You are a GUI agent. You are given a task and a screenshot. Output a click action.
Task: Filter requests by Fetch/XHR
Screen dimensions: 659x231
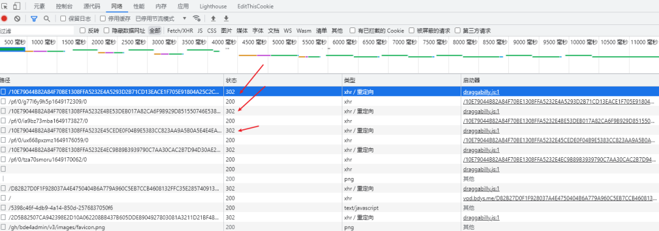(x=180, y=30)
